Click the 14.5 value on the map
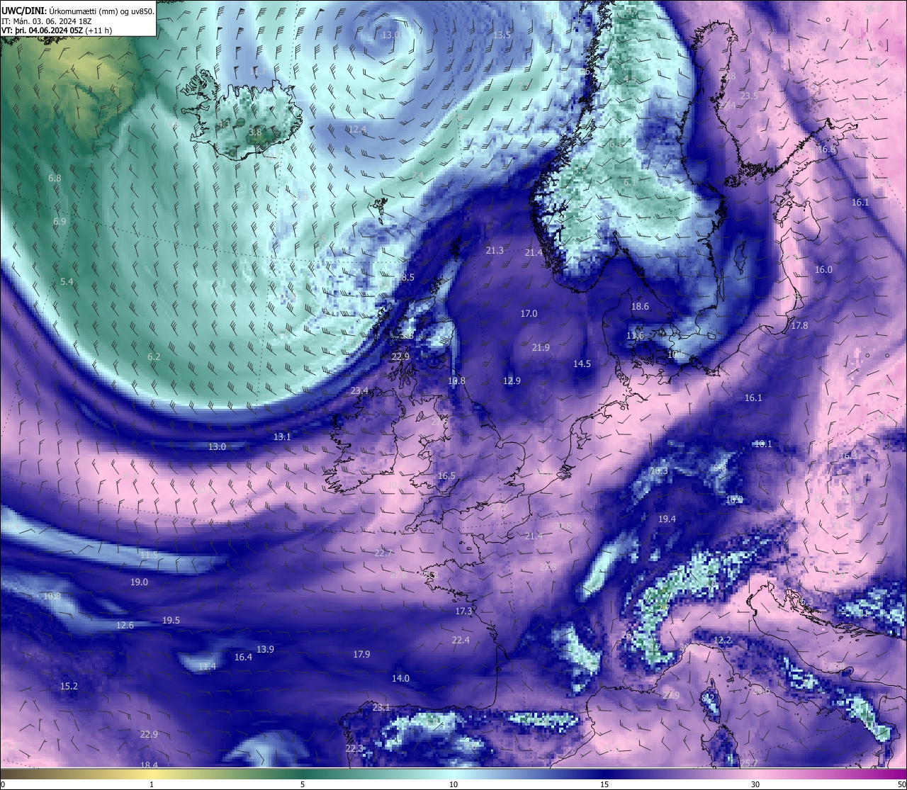Screen dimensions: 907x790 [582, 364]
